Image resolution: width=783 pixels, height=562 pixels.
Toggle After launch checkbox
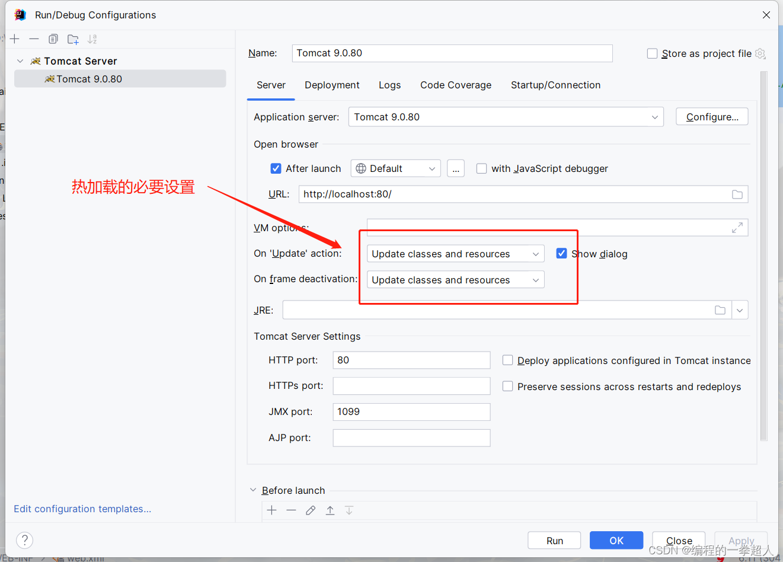click(x=276, y=168)
